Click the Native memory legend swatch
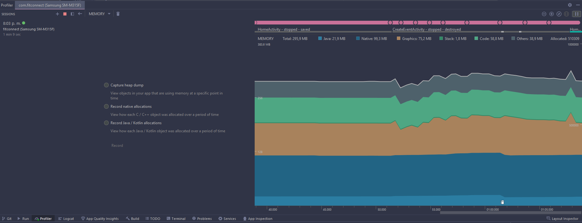The height and width of the screenshot is (223, 582). pyautogui.click(x=358, y=38)
